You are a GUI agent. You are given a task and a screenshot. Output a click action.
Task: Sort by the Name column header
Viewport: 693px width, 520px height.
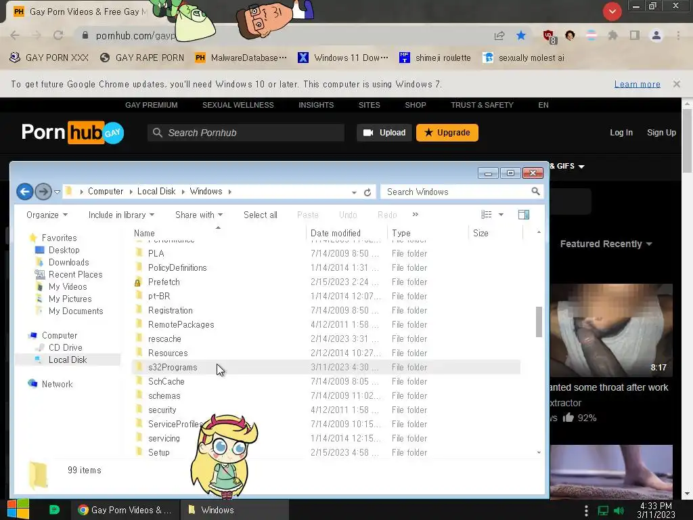point(219,233)
